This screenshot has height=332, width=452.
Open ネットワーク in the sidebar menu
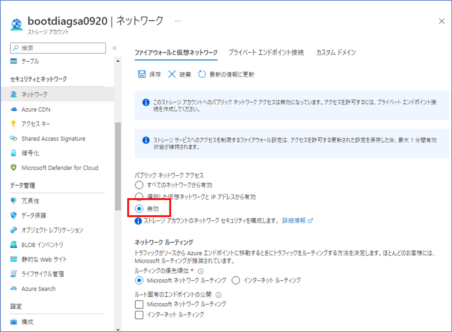(x=57, y=94)
